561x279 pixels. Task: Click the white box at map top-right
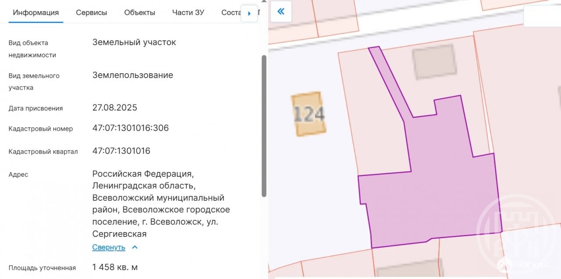coord(542,17)
